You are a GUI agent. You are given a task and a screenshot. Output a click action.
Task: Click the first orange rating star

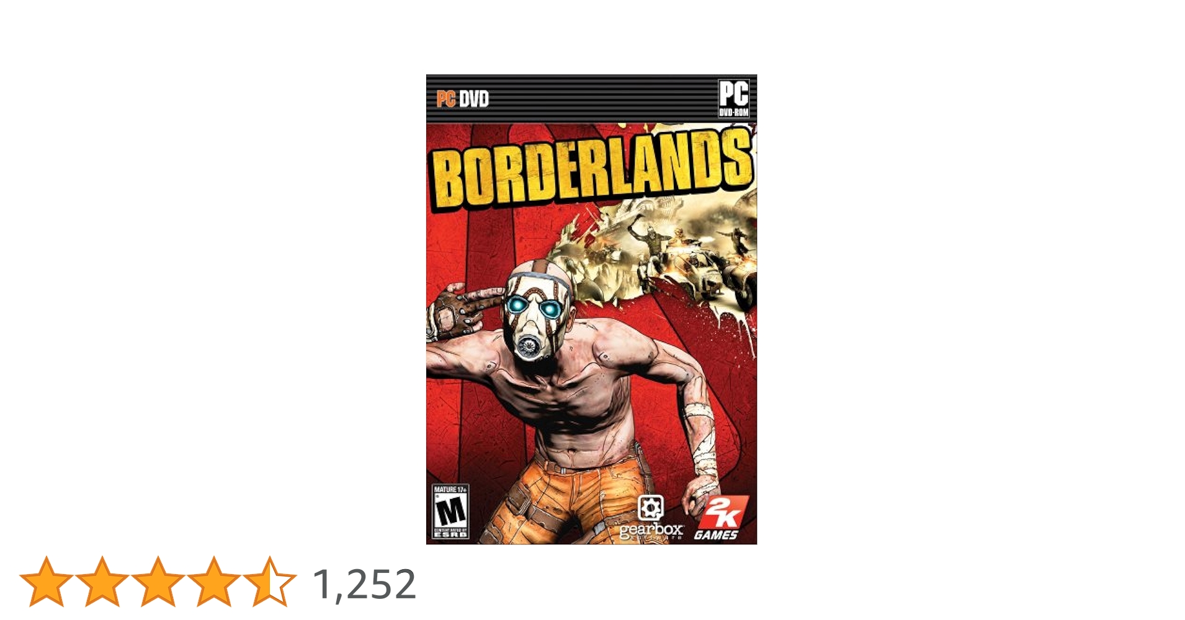tap(47, 582)
